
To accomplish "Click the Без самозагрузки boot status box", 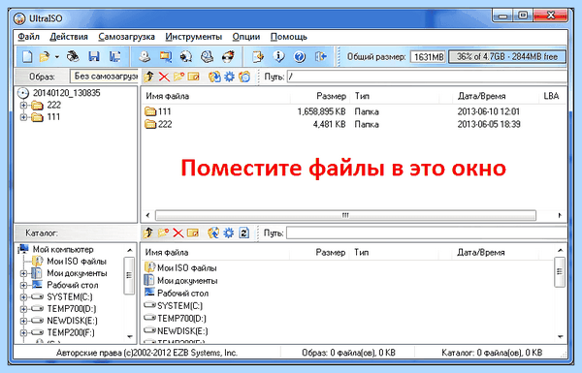I will (104, 77).
